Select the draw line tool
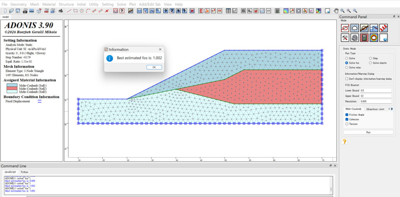This screenshot has width=400, height=197. coord(69,11)
